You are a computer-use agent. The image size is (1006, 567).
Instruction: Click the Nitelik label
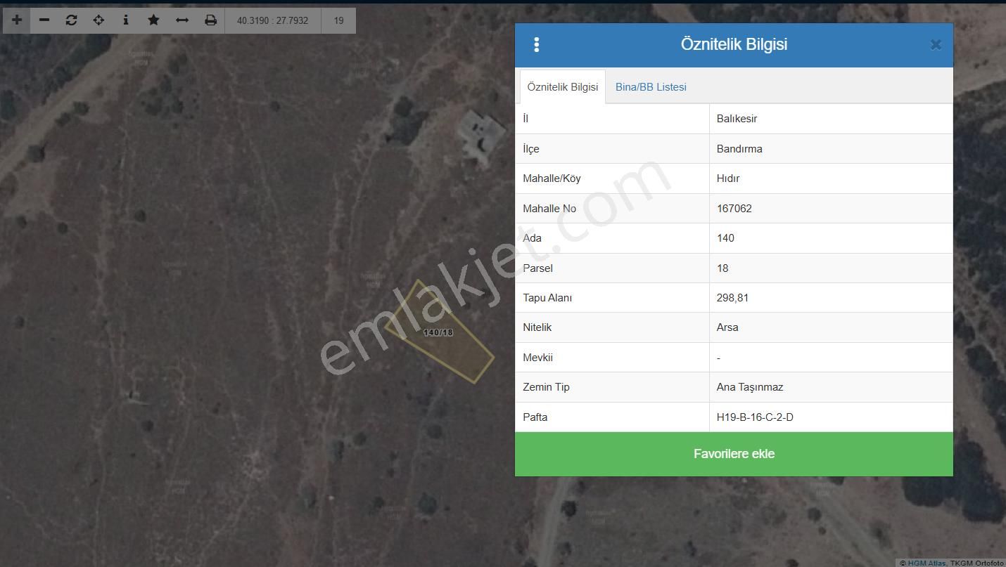(537, 327)
